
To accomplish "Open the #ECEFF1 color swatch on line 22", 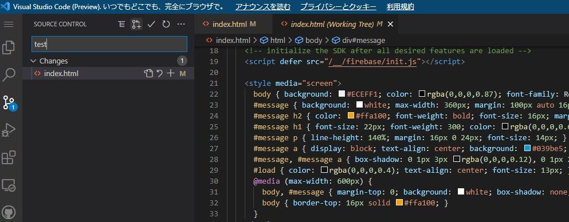I will point(342,94).
